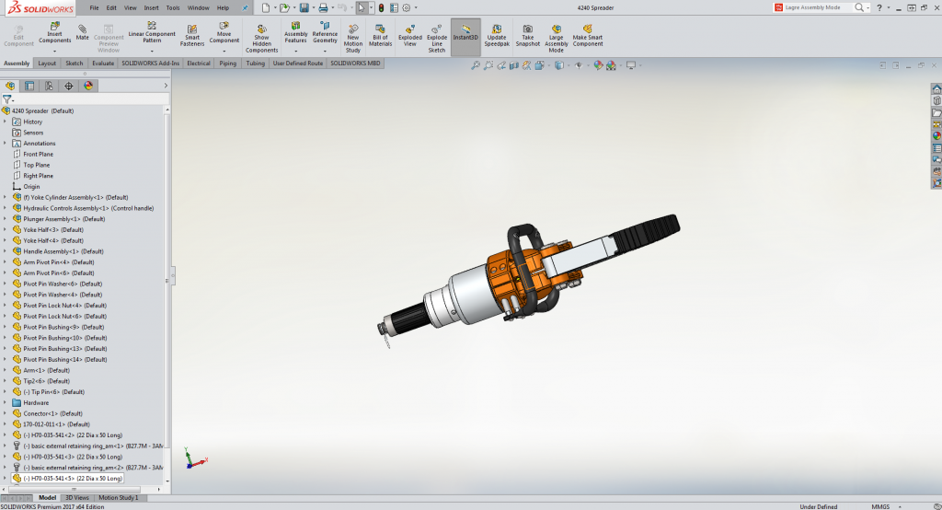This screenshot has height=510, width=942.
Task: Click the Save toolbar icon
Action: tap(304, 7)
